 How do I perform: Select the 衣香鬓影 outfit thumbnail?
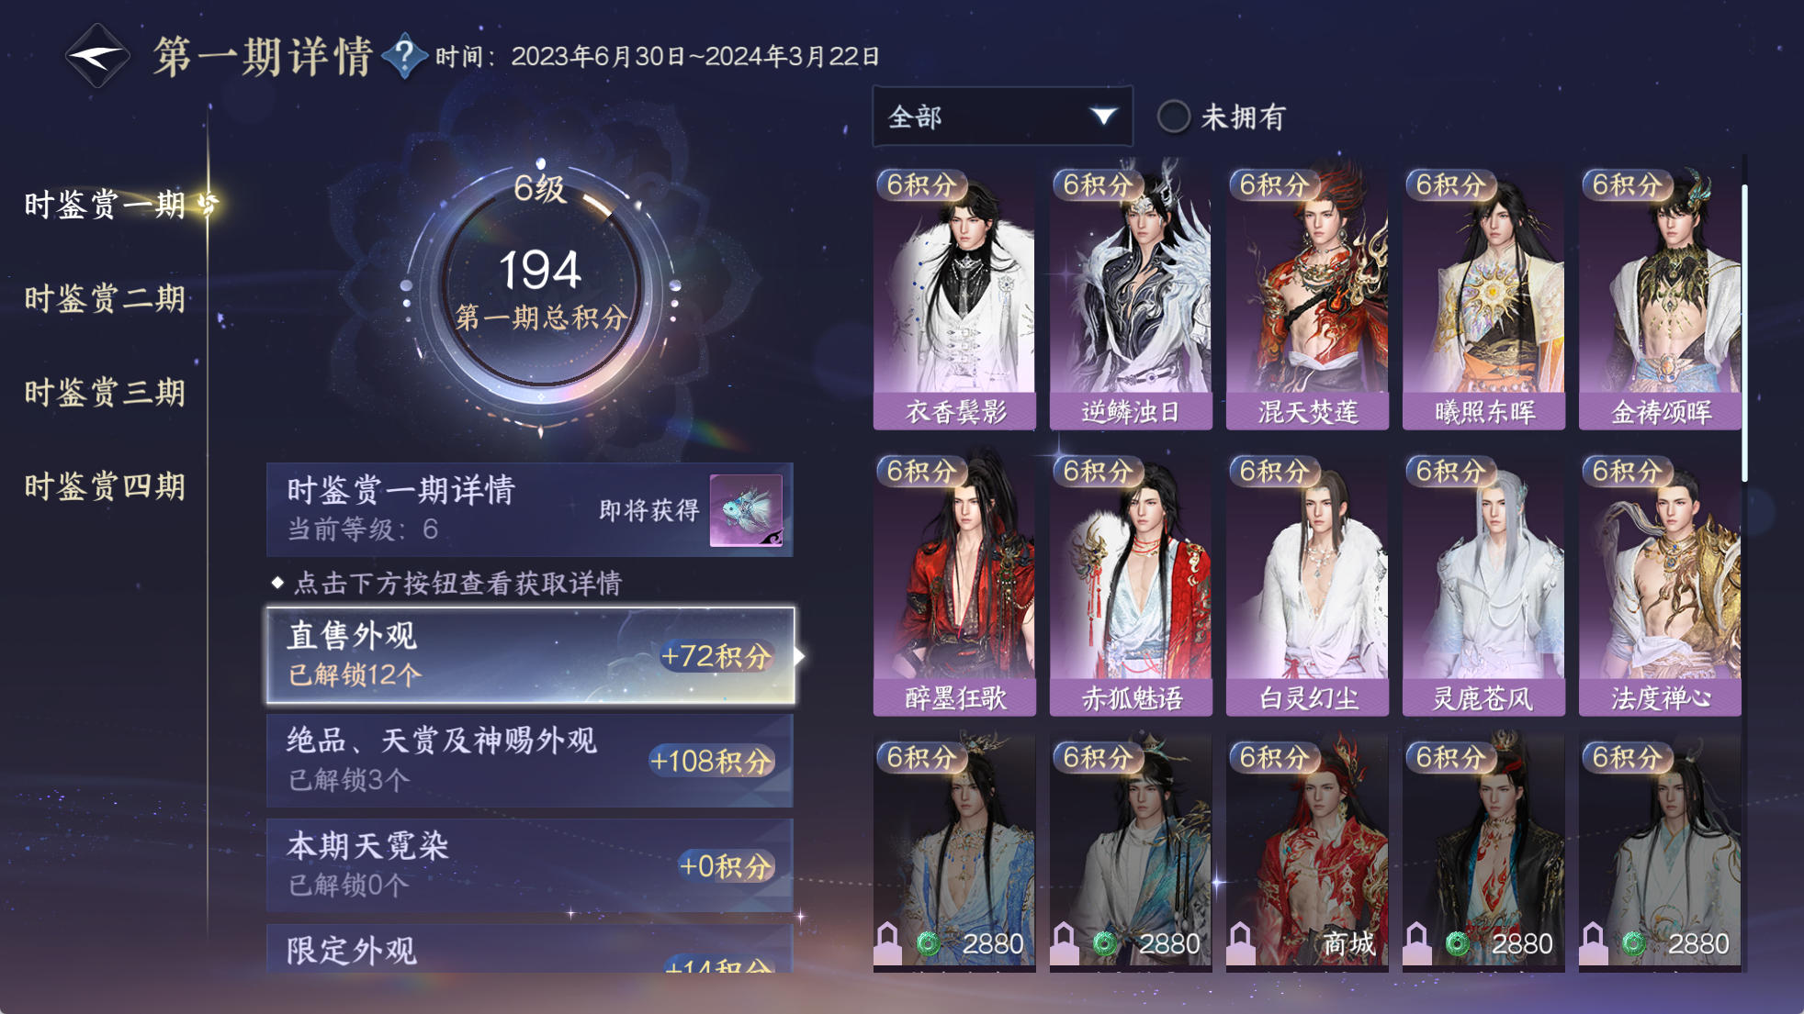(x=954, y=298)
